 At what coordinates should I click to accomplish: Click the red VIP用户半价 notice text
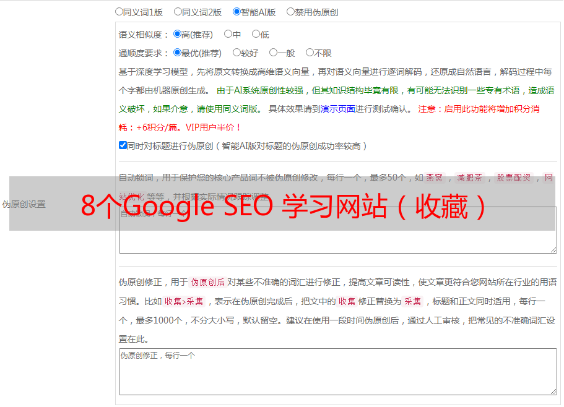pos(214,127)
